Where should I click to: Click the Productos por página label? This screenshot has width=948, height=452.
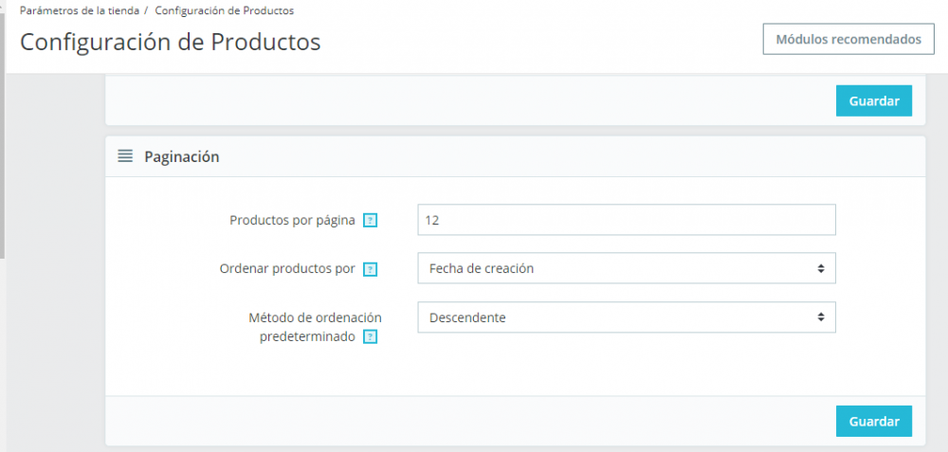pyautogui.click(x=292, y=220)
